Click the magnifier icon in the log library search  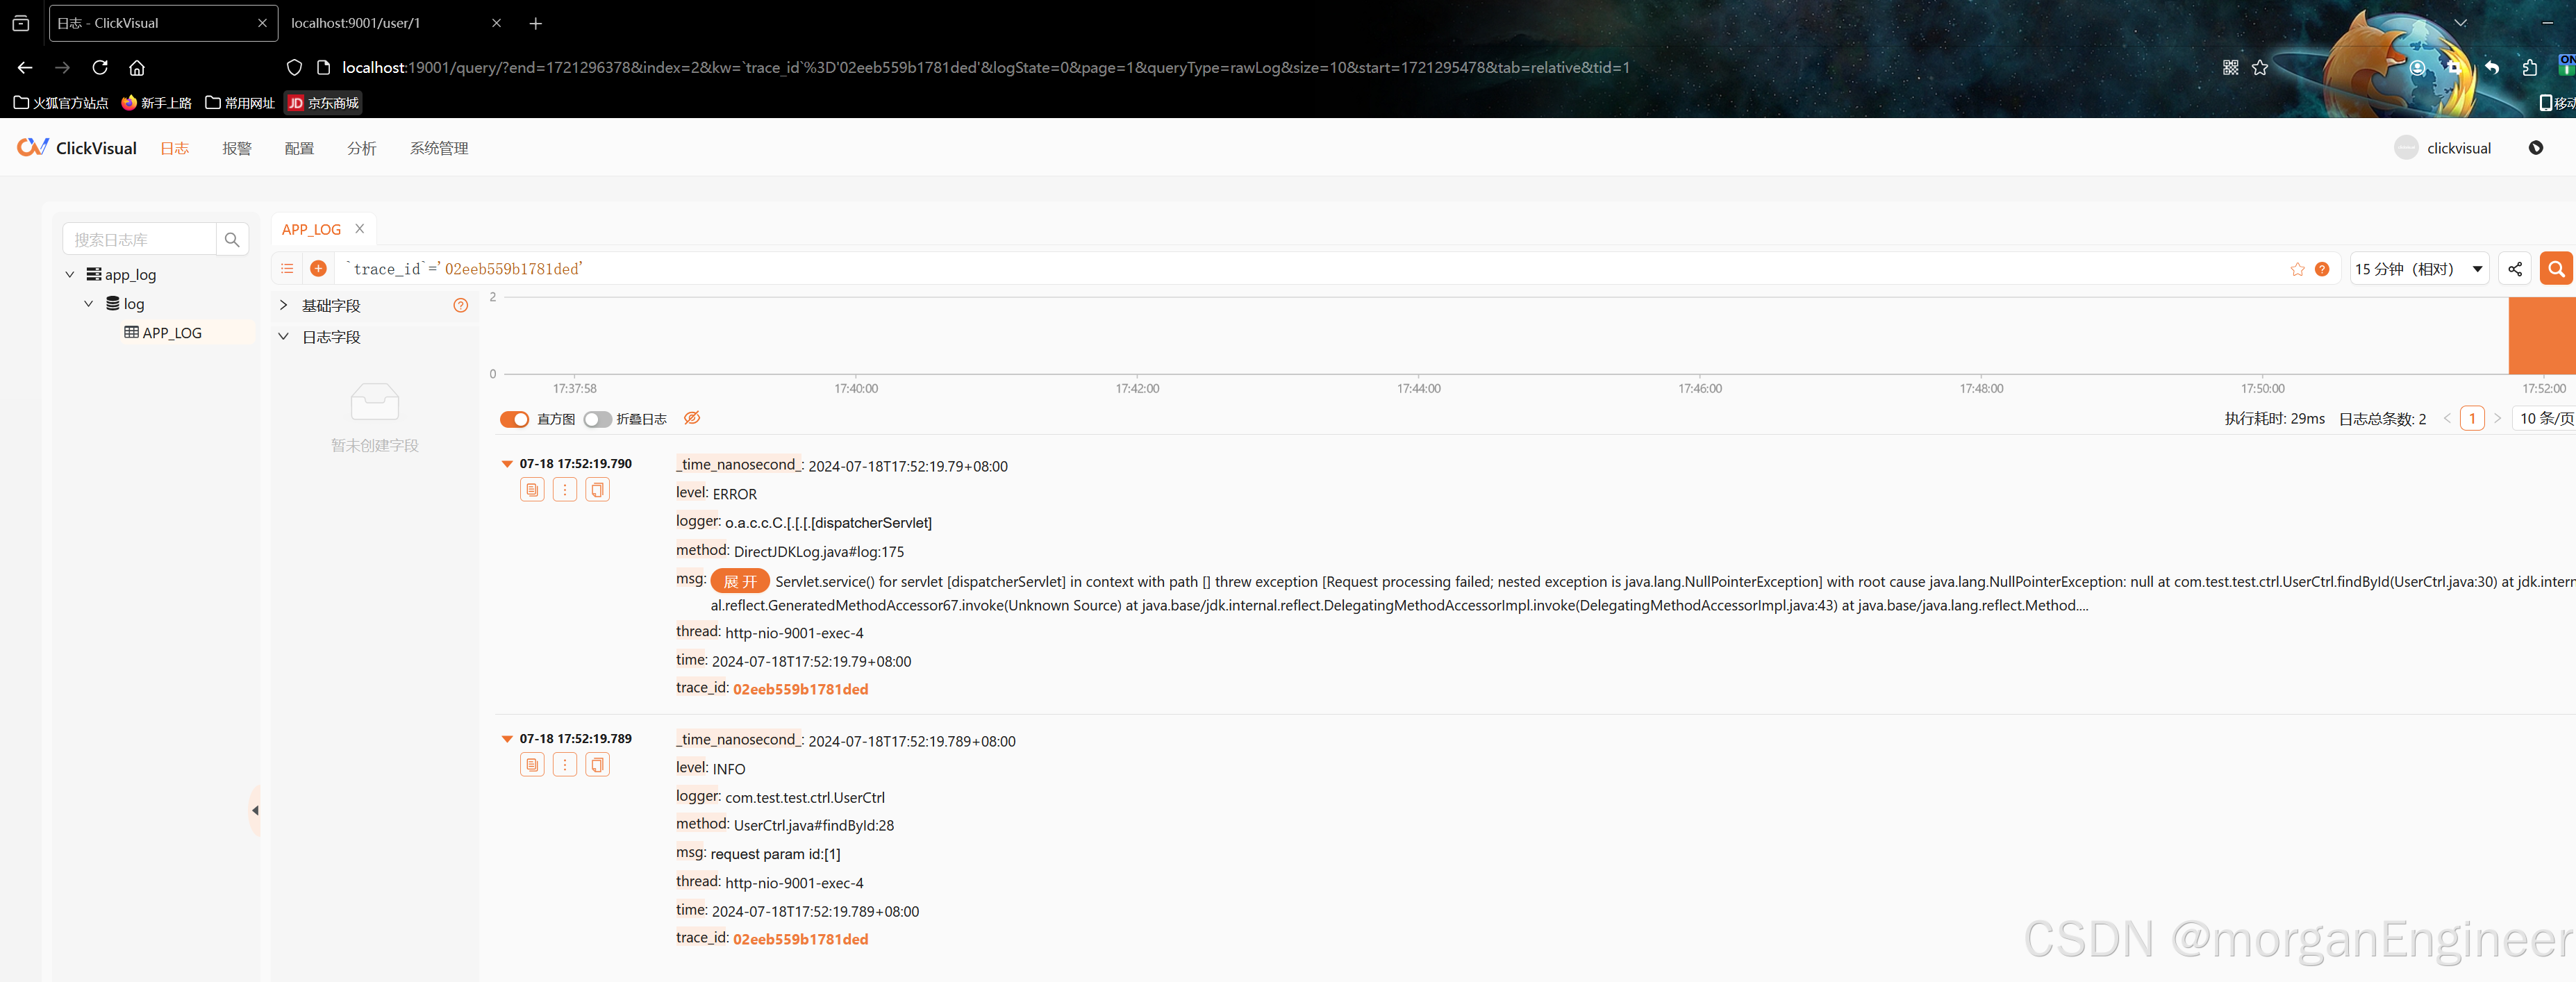coord(232,240)
